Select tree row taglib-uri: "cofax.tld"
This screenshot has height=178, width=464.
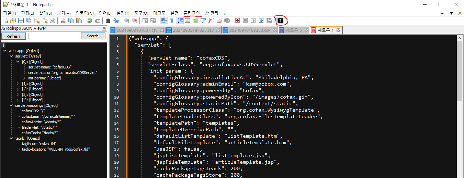pos(39,144)
